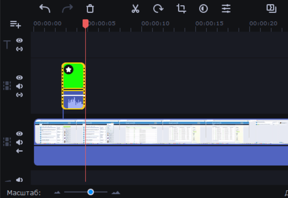Click the arrow icon on main video track
Screen dimensions: 288x198
pos(19,151)
